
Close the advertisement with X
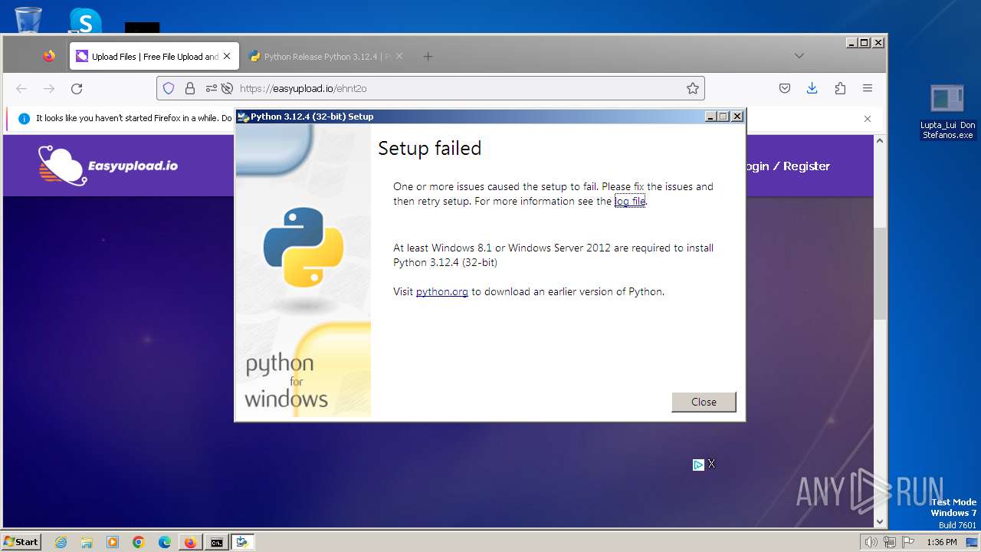pyautogui.click(x=711, y=464)
